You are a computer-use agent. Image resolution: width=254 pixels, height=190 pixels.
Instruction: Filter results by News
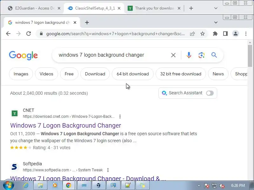coord(218,74)
